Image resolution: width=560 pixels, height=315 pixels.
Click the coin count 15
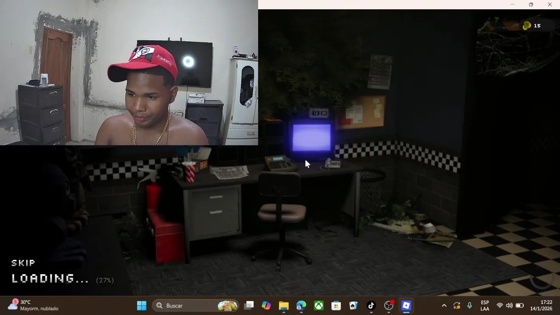537,26
